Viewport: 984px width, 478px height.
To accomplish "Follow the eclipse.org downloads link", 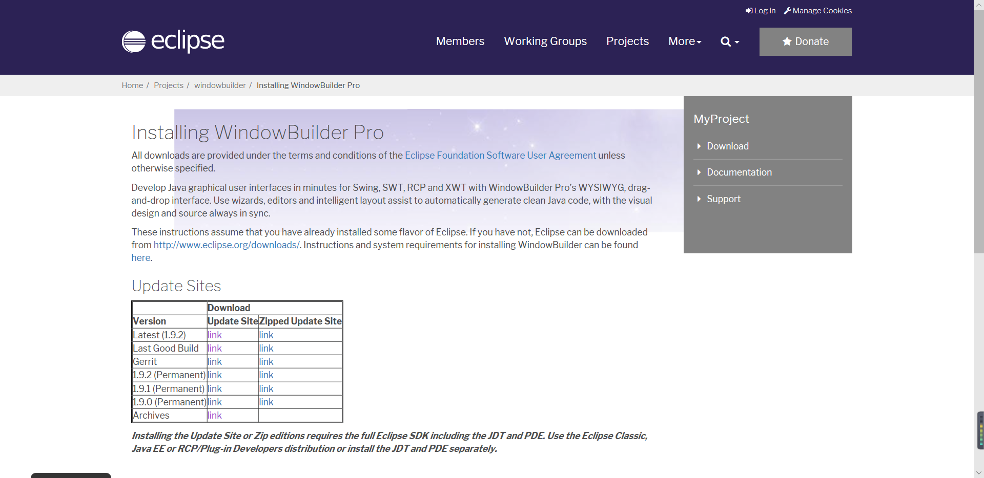I will tap(227, 245).
